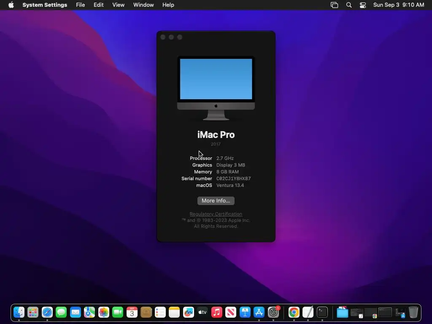The height and width of the screenshot is (324, 432).
Task: Open the Trash in the Dock
Action: coord(413,312)
